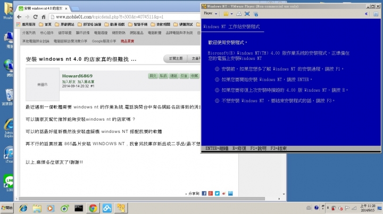Click the green 私訊 private message button
383x214 pixels.
(x=163, y=76)
